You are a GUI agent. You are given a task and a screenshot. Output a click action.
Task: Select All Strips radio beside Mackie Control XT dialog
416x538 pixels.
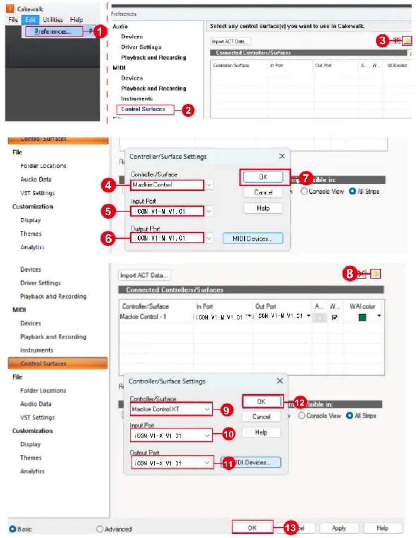(349, 416)
